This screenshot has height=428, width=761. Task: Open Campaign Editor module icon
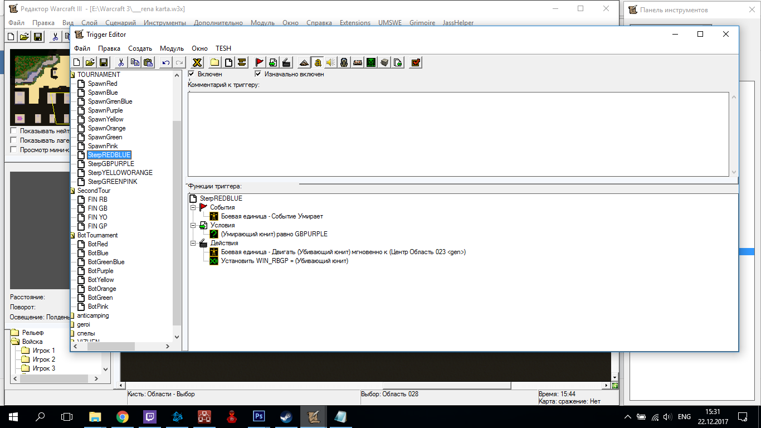357,62
